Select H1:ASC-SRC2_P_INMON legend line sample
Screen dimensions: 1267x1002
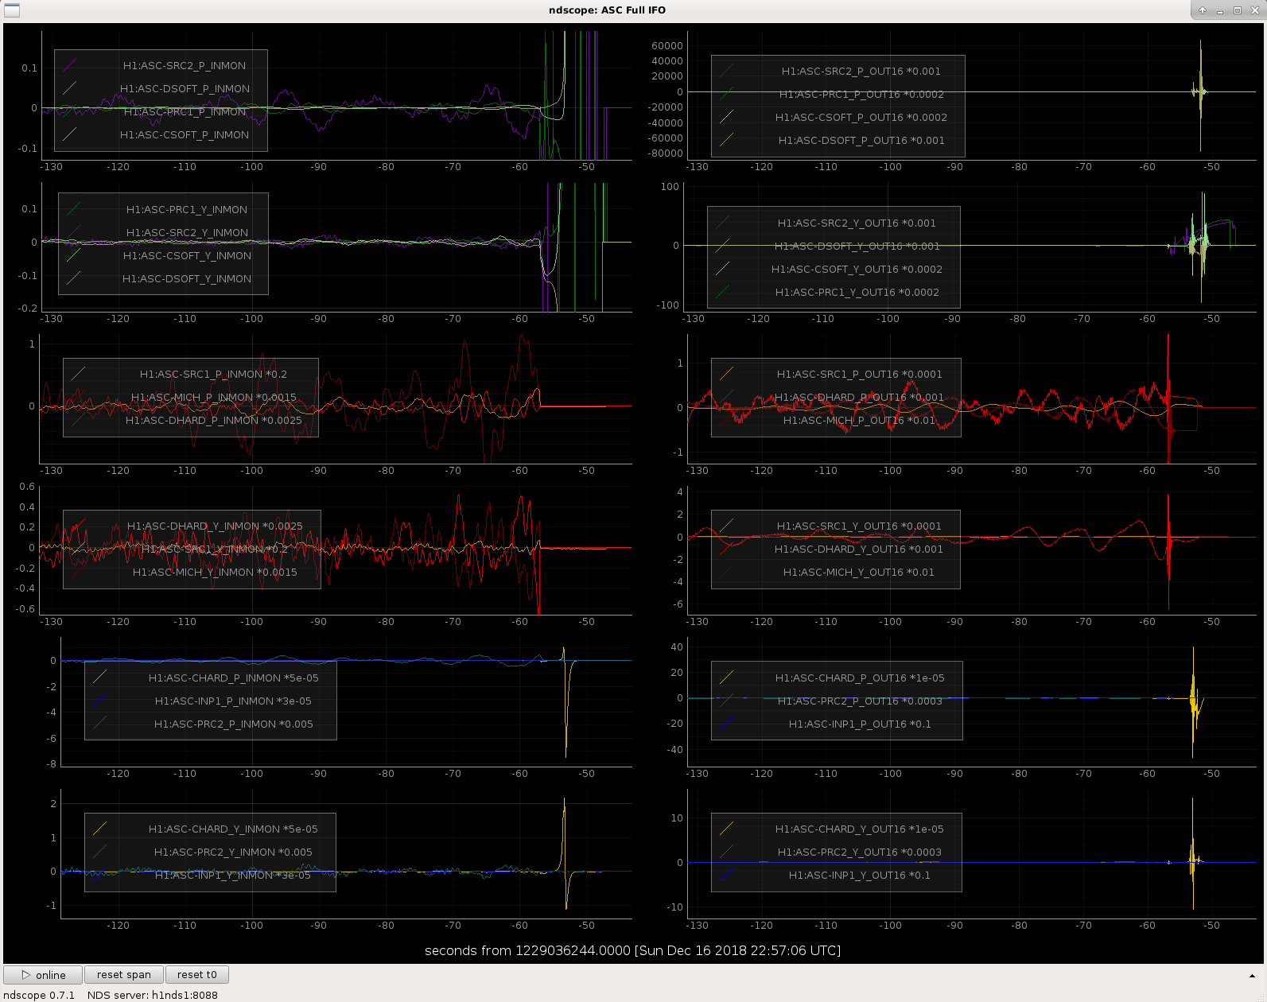(70, 65)
